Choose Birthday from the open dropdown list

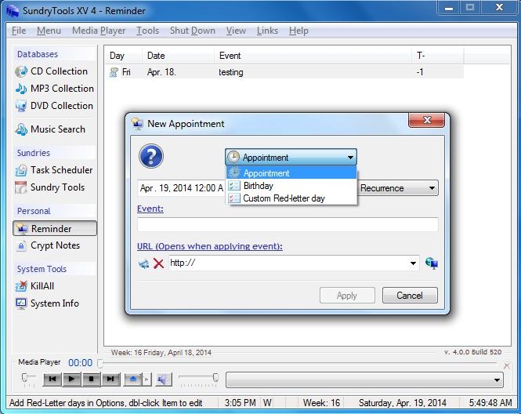pos(258,186)
